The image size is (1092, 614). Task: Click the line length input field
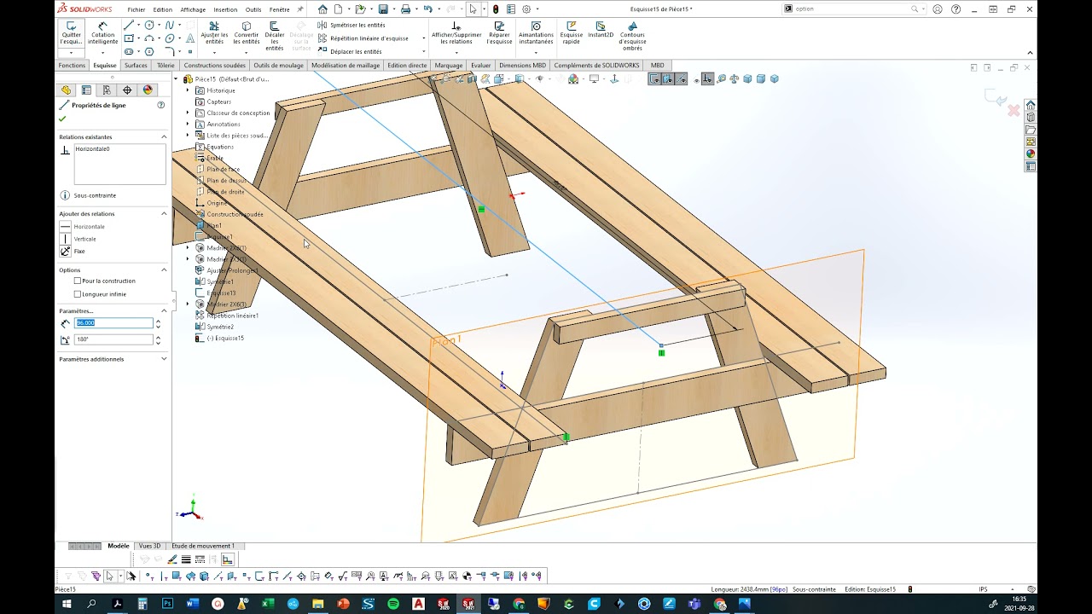click(x=113, y=323)
